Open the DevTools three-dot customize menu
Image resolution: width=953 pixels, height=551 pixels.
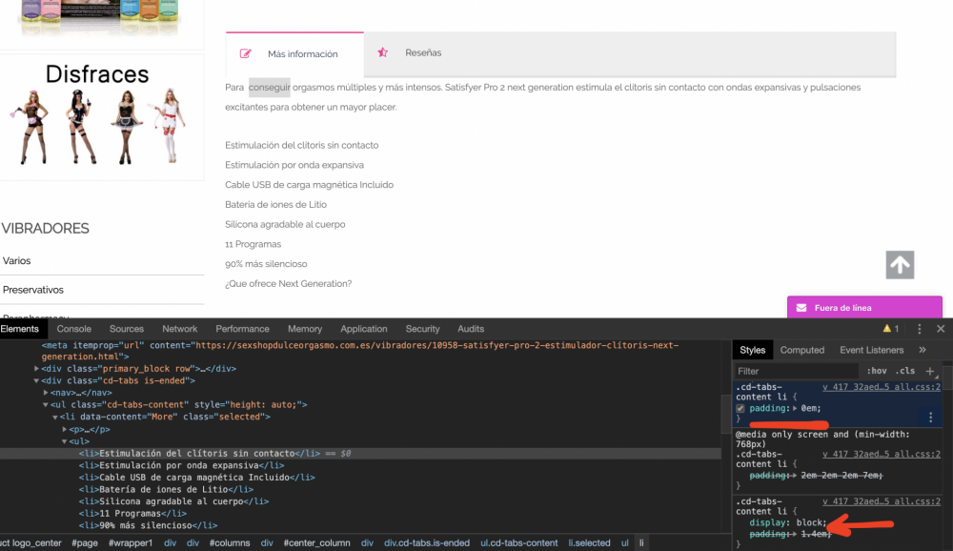pyautogui.click(x=919, y=328)
